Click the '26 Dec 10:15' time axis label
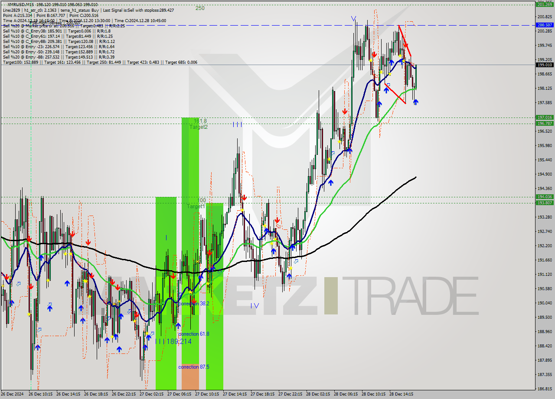Image resolution: width=555 pixels, height=399 pixels. click(40, 394)
